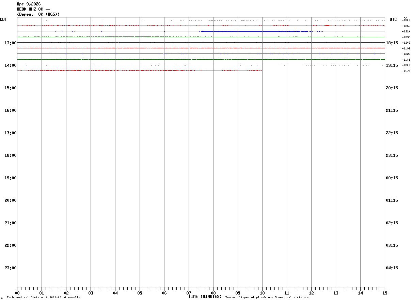This screenshot has height=302, width=412.
Task: Click the "03" minute axis label
Action: click(x=91, y=293)
